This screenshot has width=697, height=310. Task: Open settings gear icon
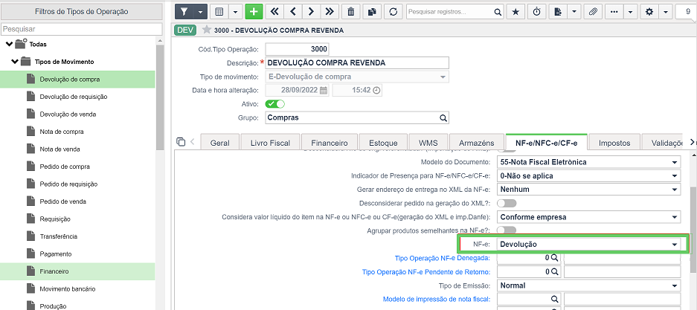pos(649,12)
